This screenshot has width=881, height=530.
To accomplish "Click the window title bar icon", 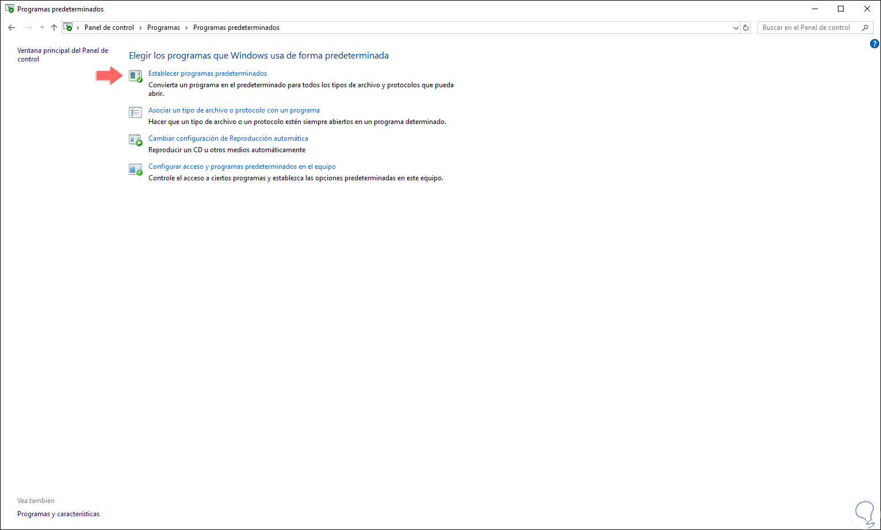I will (10, 9).
